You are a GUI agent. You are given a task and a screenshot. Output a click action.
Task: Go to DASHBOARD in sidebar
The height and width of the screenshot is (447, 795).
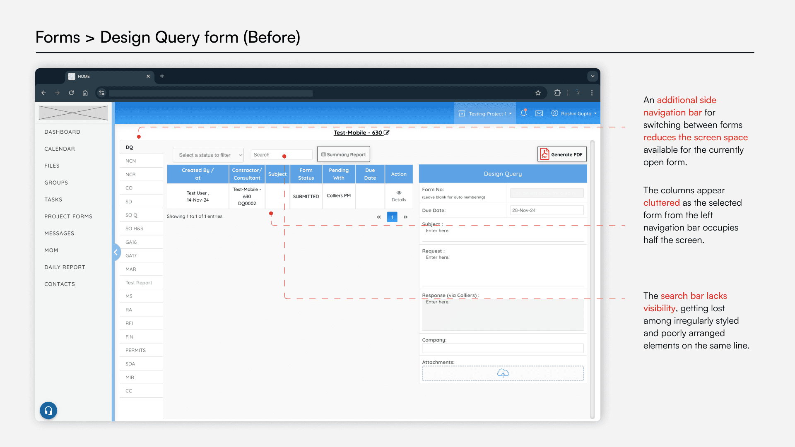click(63, 132)
